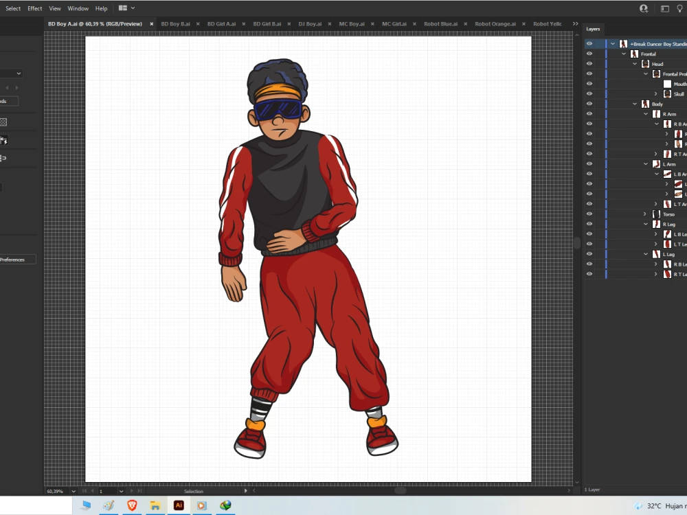The image size is (687, 515).
Task: Expand the Torso group
Action: (x=645, y=214)
